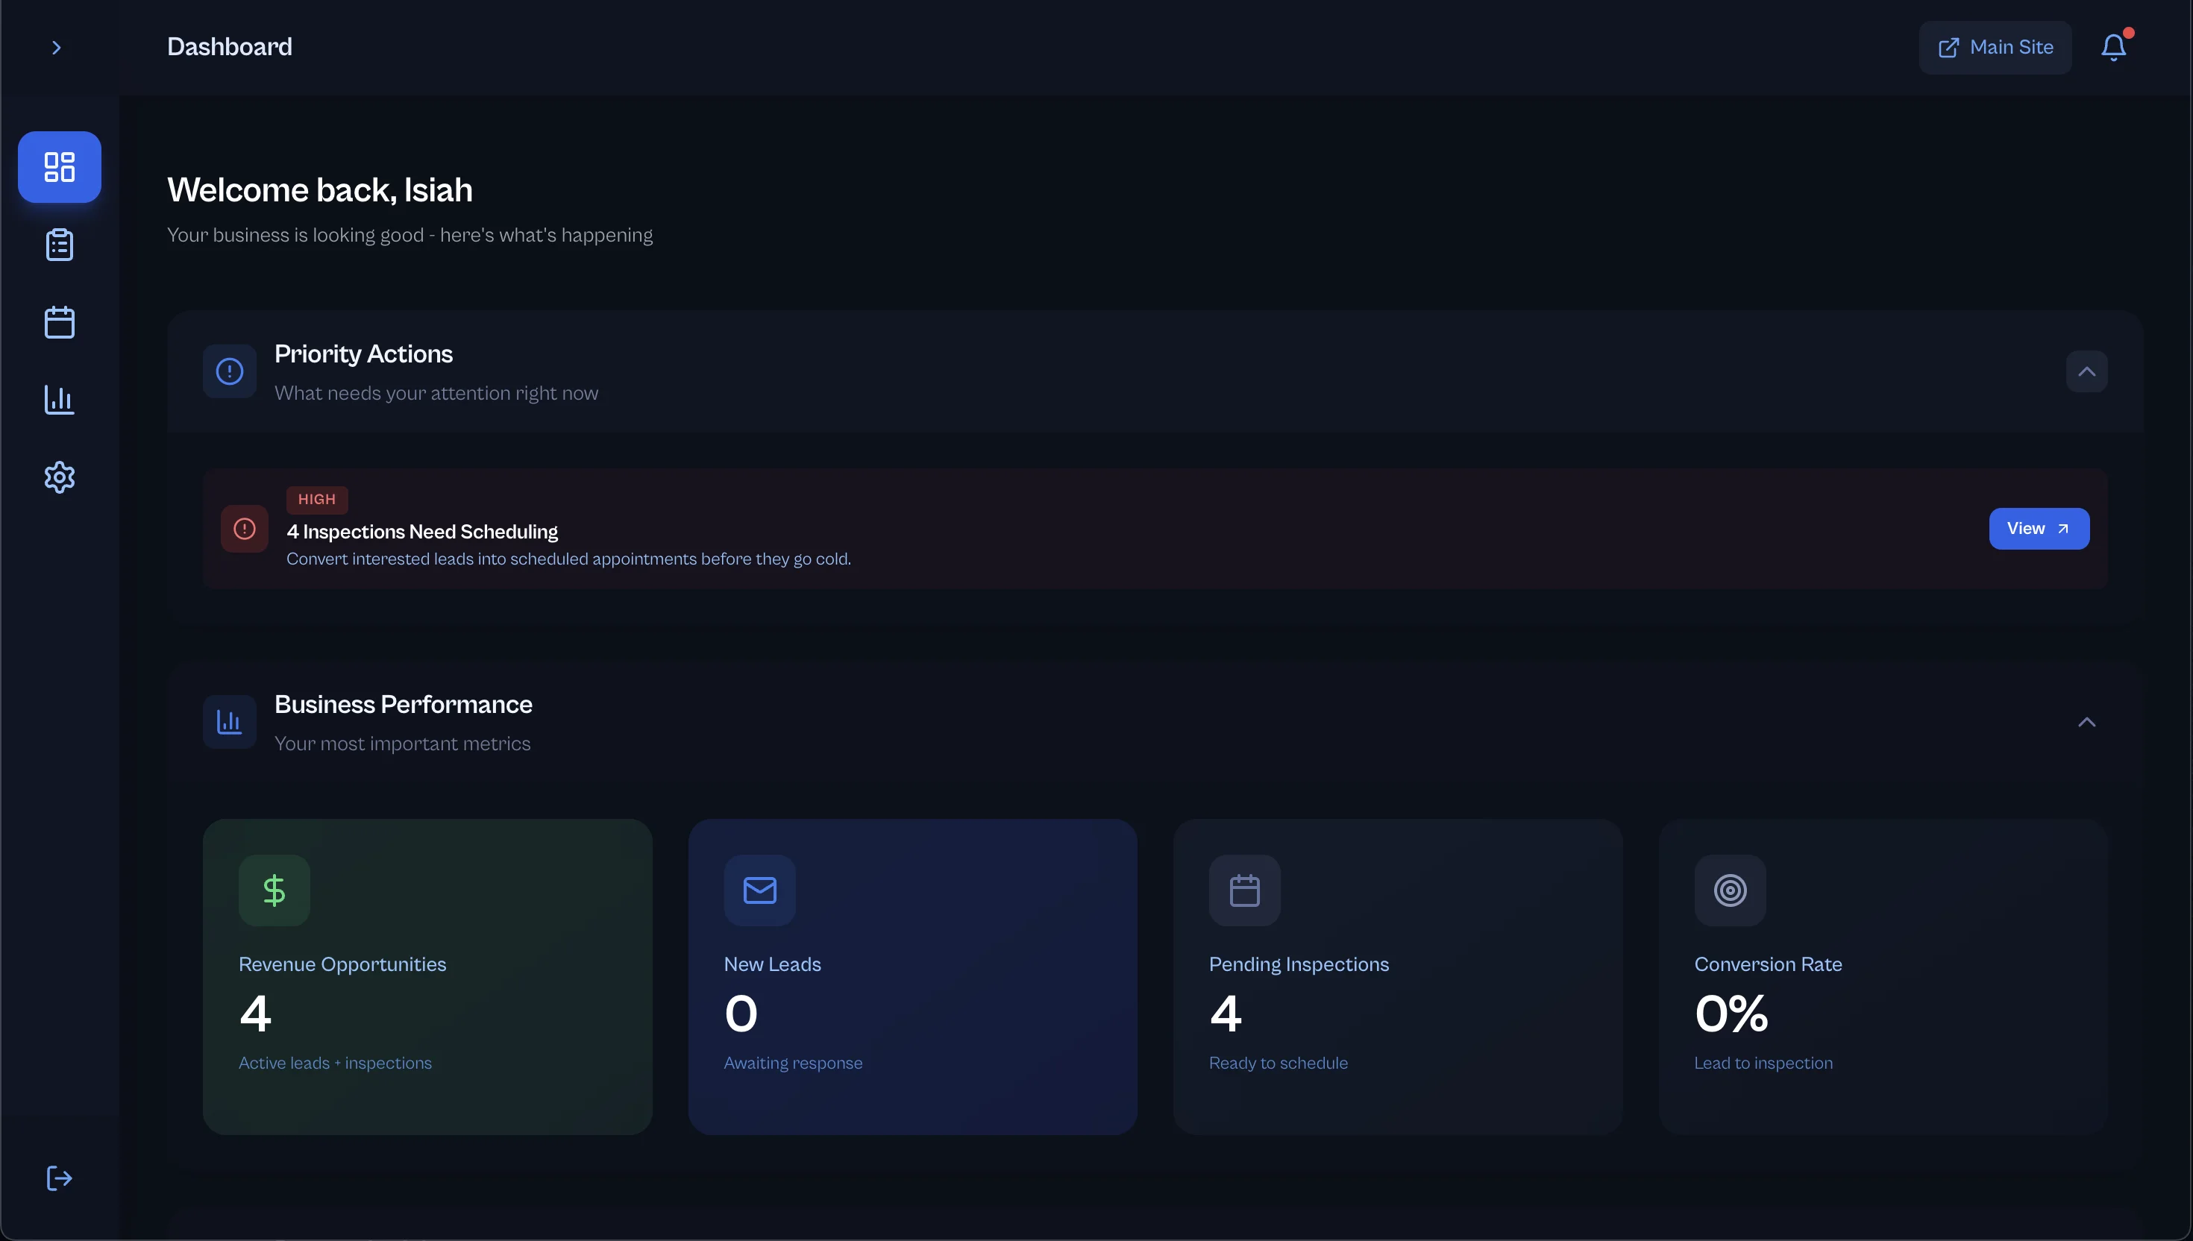Collapse the Priority Actions section
2193x1241 pixels.
(x=2086, y=371)
